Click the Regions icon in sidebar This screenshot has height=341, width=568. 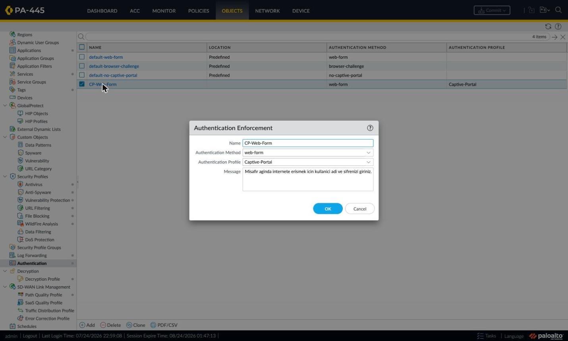tap(13, 35)
